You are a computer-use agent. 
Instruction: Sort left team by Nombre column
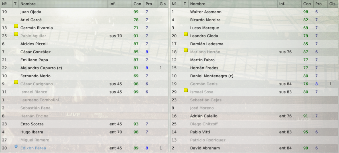tap(63, 4)
